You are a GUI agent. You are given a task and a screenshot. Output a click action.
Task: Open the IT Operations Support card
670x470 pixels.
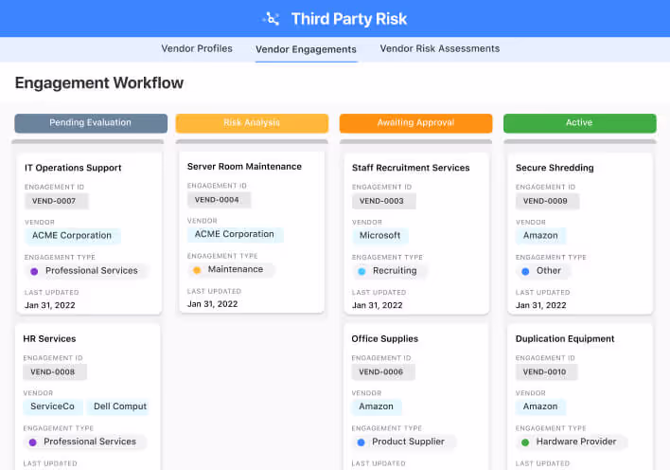click(74, 168)
